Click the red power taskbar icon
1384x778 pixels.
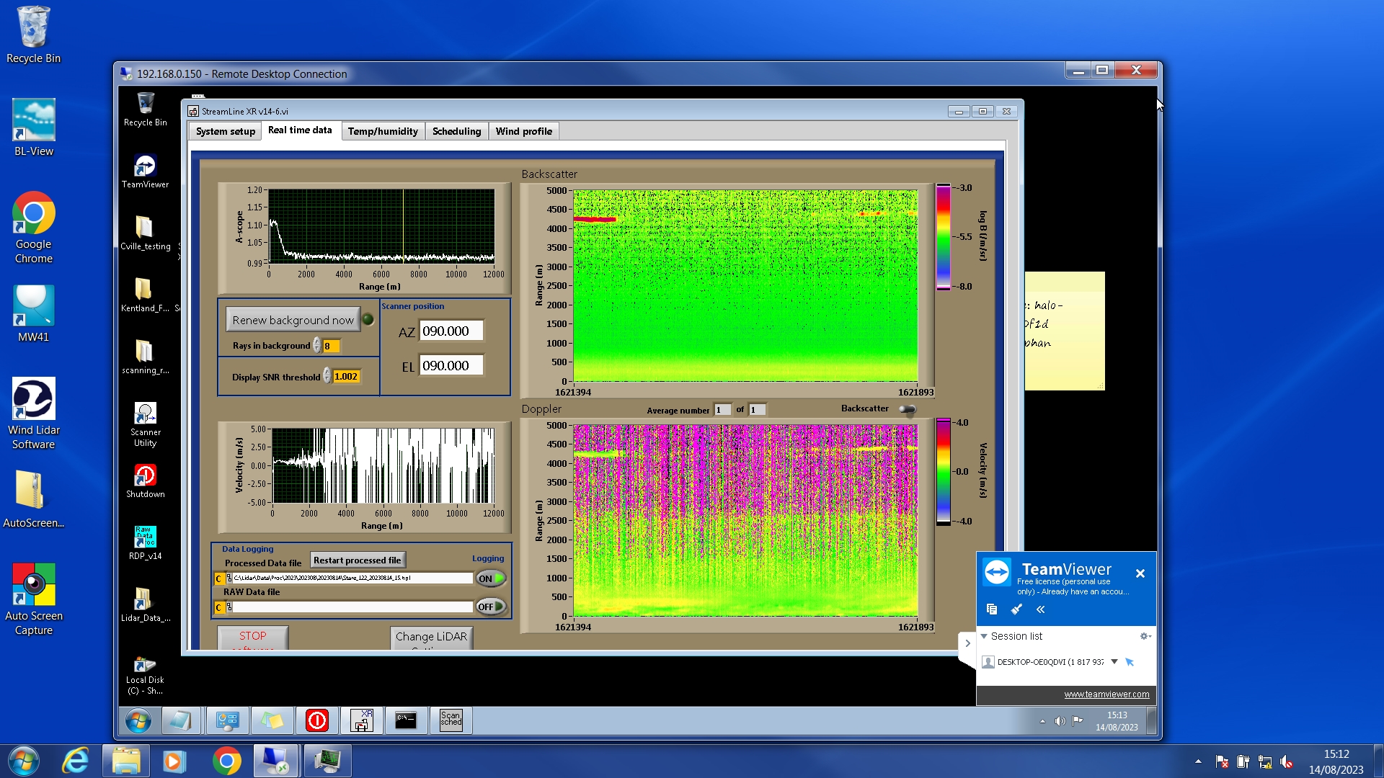point(317,720)
